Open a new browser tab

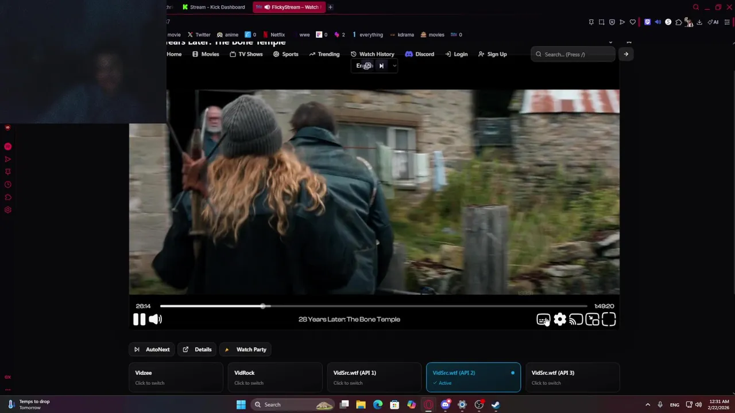click(330, 7)
